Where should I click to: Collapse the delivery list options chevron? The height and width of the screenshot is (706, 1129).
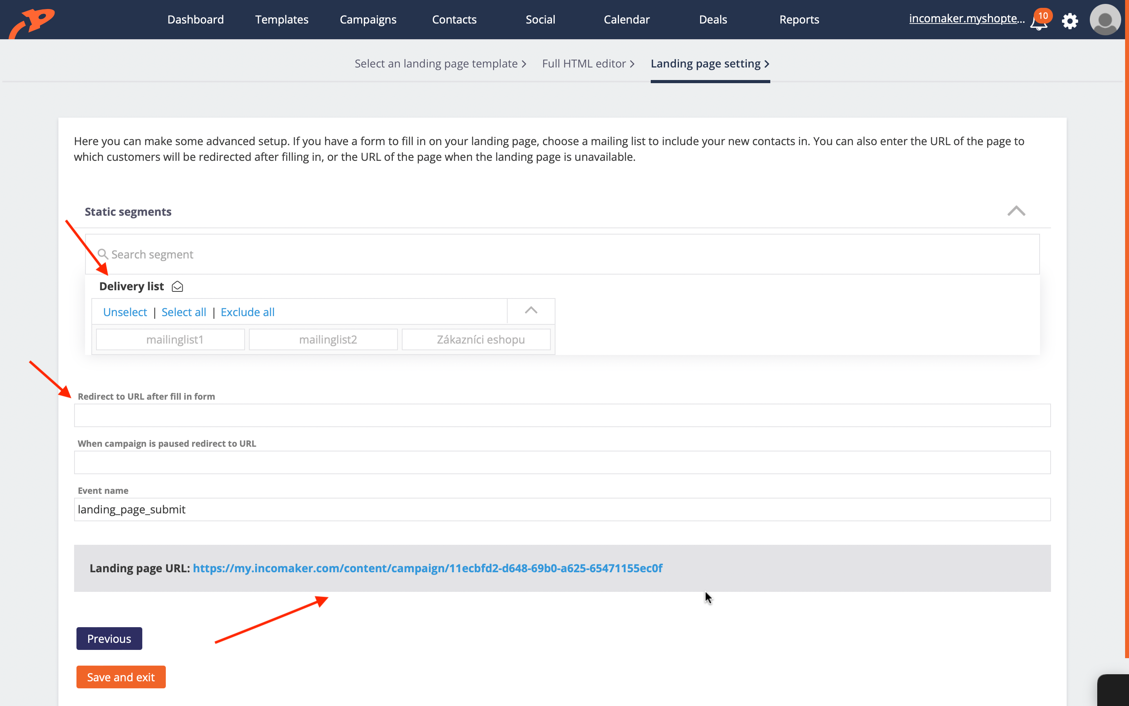tap(531, 311)
